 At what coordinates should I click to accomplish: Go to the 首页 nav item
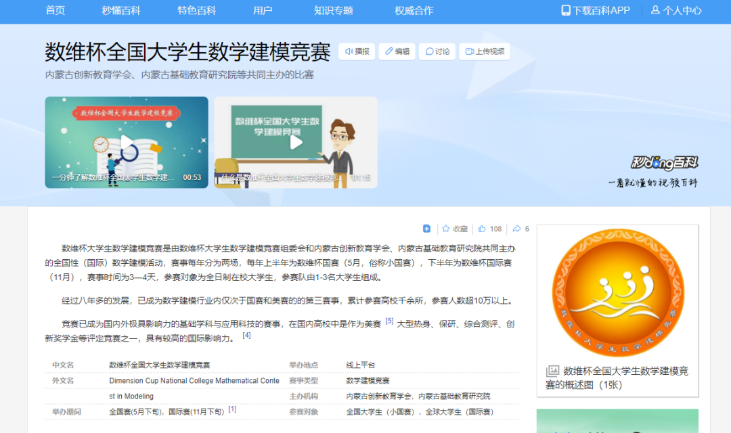click(55, 10)
